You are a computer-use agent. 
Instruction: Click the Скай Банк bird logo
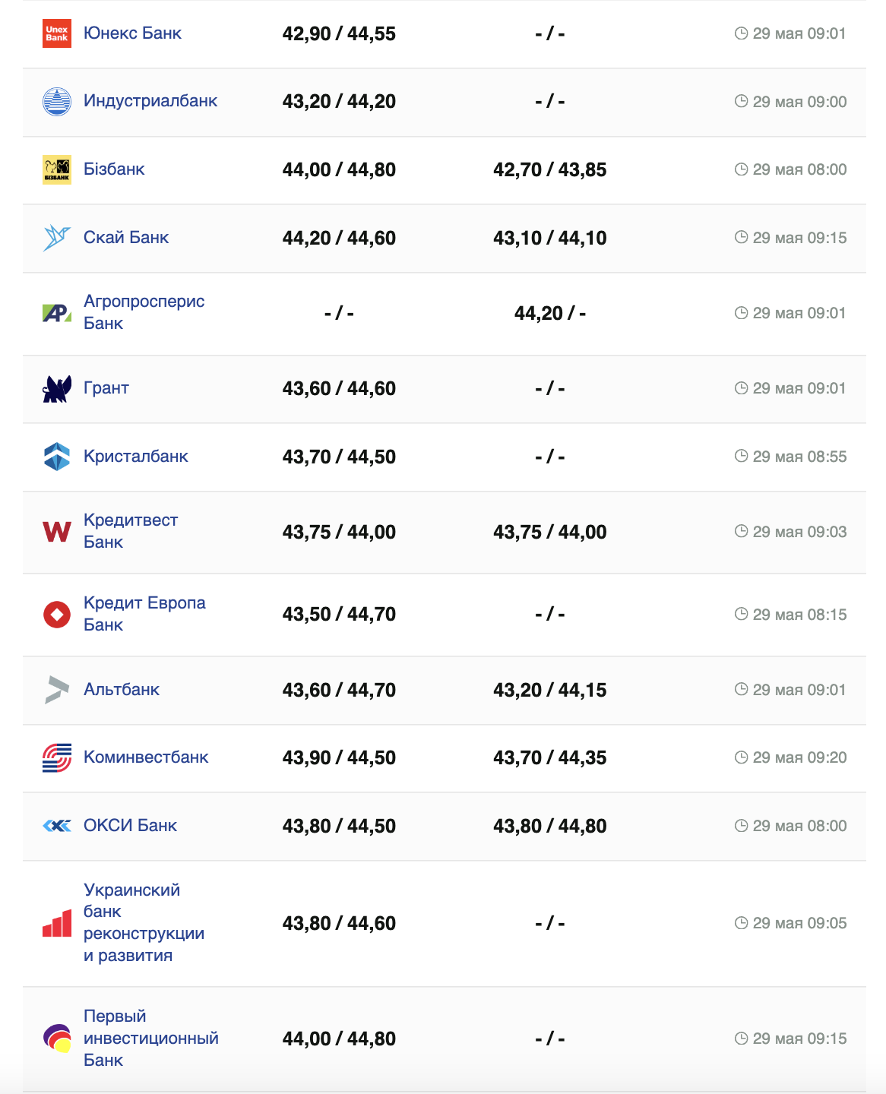(57, 238)
